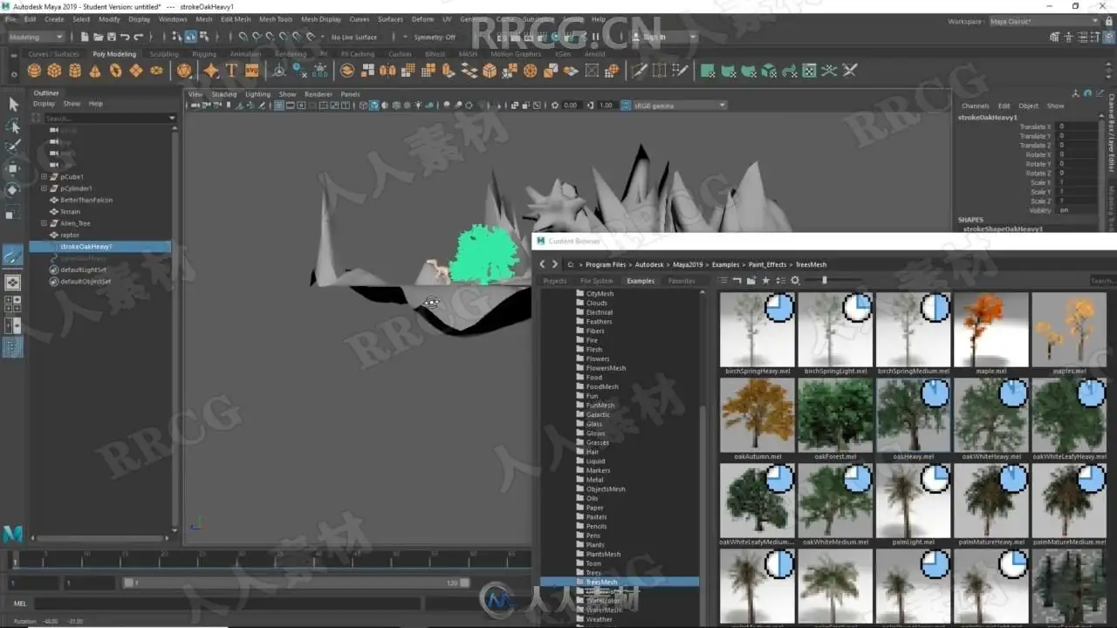Click the Multi-Cut knife shelf icon
This screenshot has width=1117, height=628.
coord(639,71)
